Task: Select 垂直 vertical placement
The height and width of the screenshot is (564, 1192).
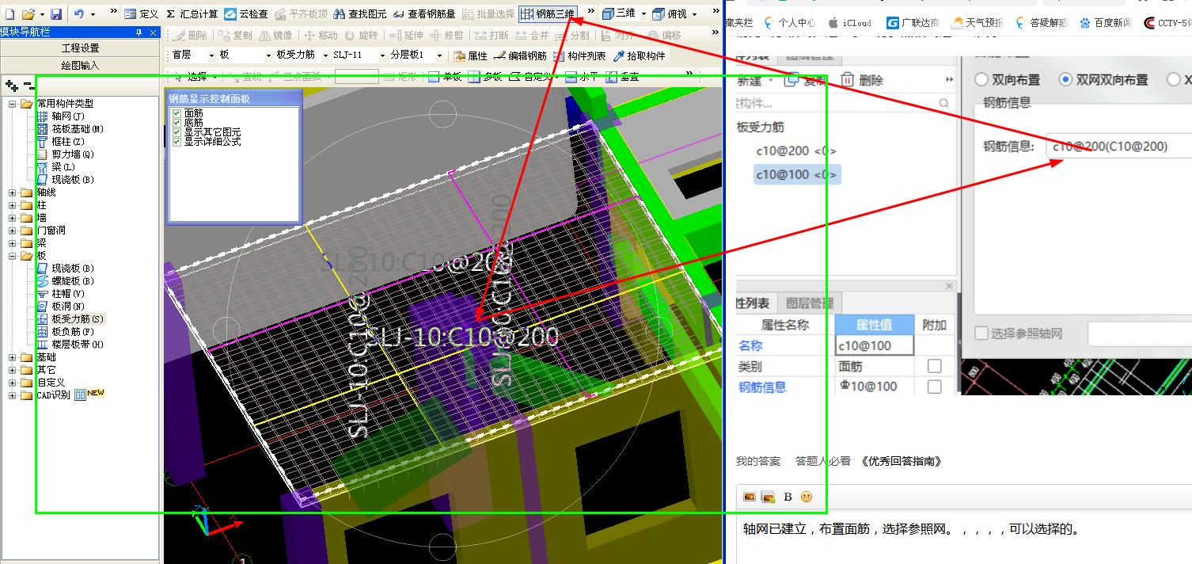Action: coord(622,77)
